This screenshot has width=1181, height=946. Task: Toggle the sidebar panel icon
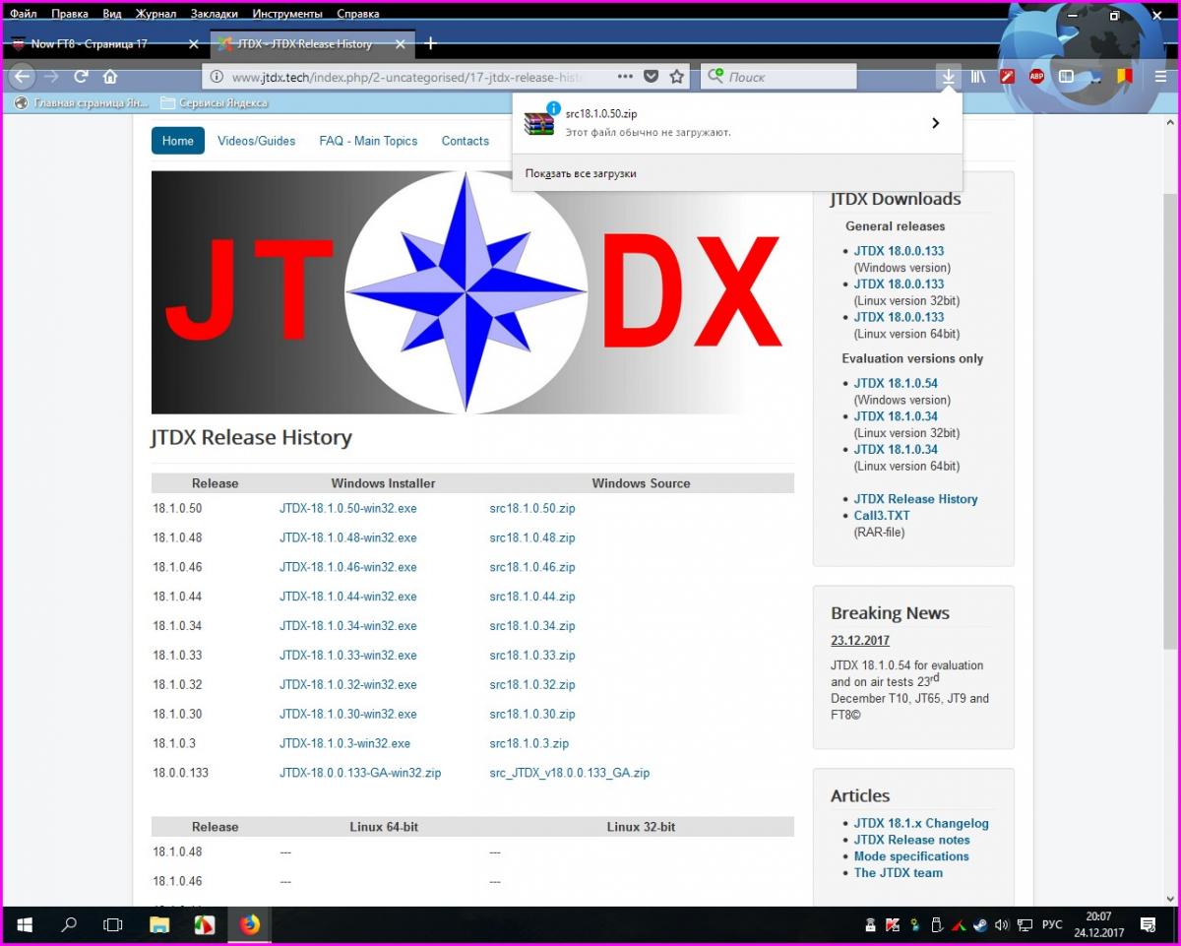tap(1066, 77)
